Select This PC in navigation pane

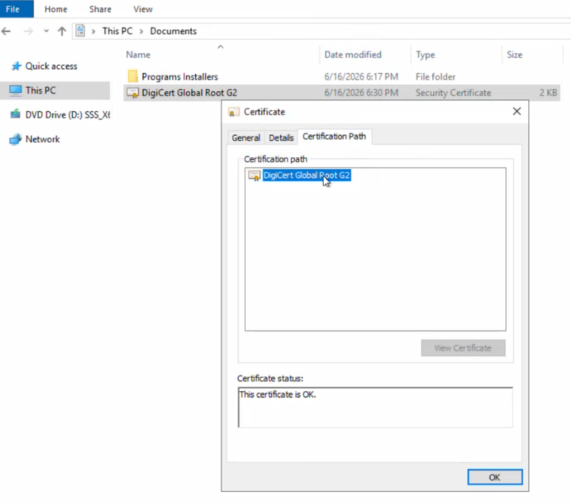coord(55,90)
